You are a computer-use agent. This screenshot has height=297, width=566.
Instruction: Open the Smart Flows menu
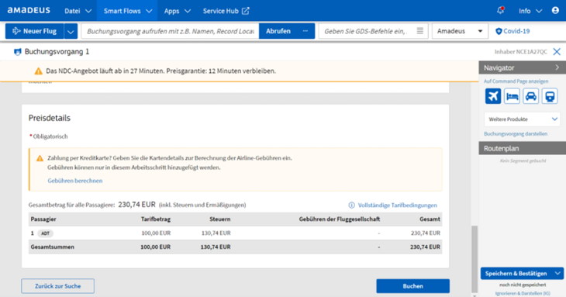(127, 11)
